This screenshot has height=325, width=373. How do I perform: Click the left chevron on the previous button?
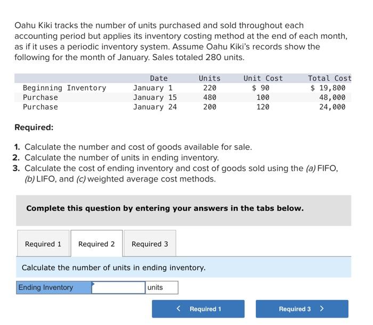click(x=179, y=309)
